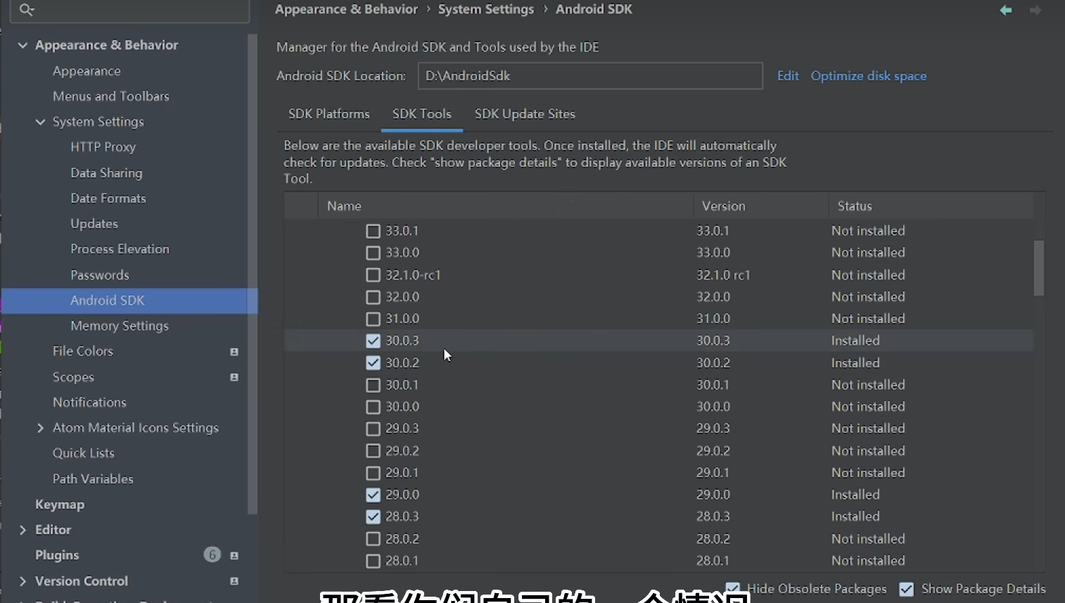Screen dimensions: 1065x603
Task: Open Memory Settings page
Action: coord(120,326)
